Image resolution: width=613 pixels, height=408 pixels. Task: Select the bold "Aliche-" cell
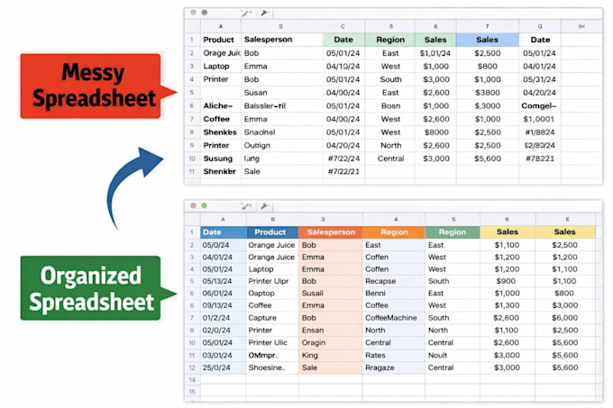pyautogui.click(x=221, y=105)
